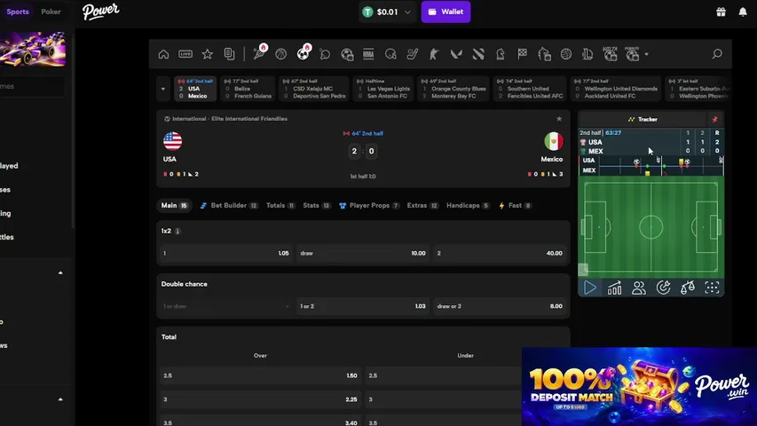Pin the Tracker panel
The width and height of the screenshot is (757, 426).
715,119
